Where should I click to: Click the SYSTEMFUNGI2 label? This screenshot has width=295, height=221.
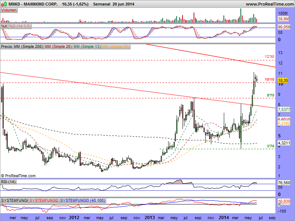coord(44,200)
